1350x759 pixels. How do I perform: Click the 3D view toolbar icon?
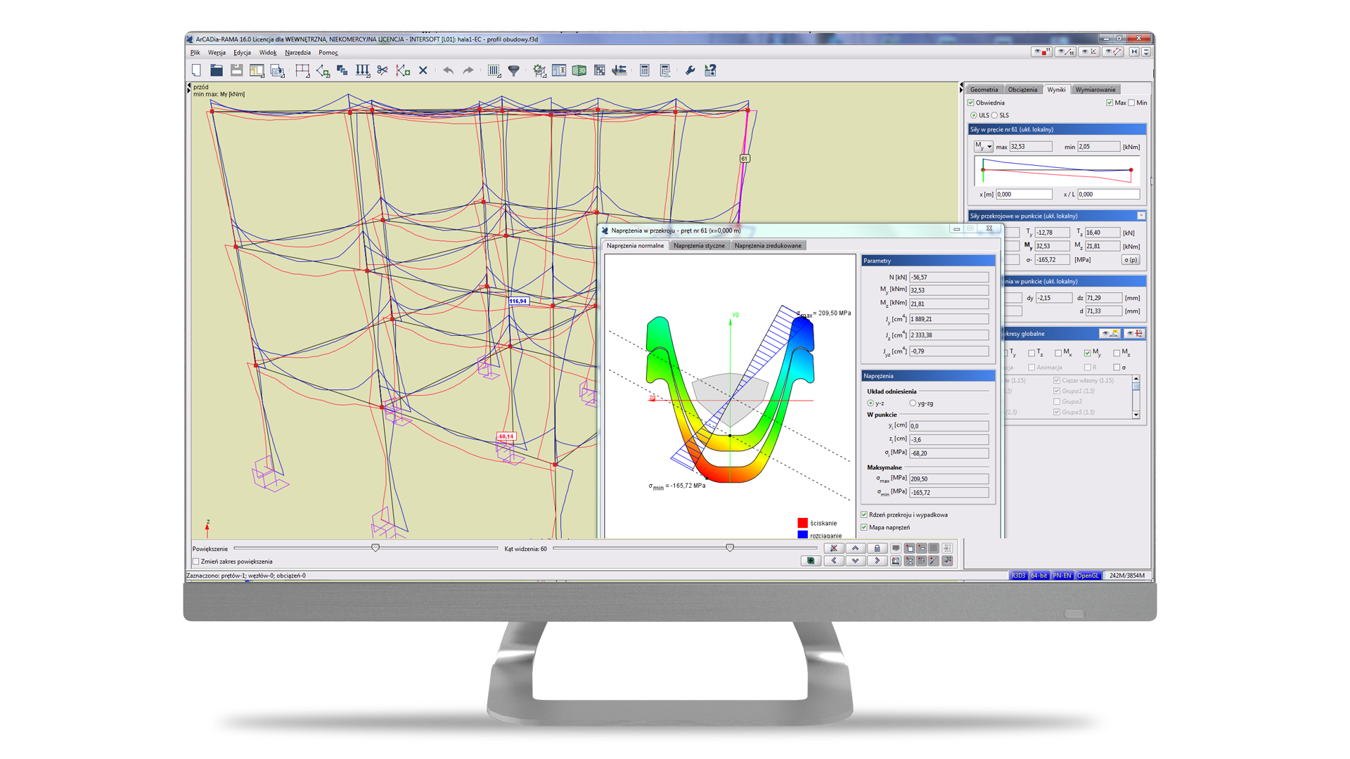point(579,70)
